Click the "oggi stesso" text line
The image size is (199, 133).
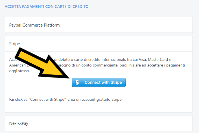[x=19, y=71]
